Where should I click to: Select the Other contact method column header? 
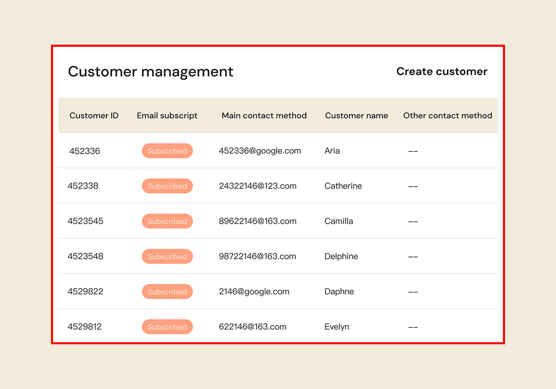click(448, 116)
